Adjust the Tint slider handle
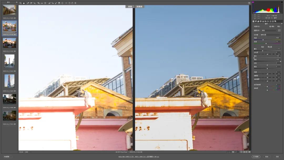 266,43
